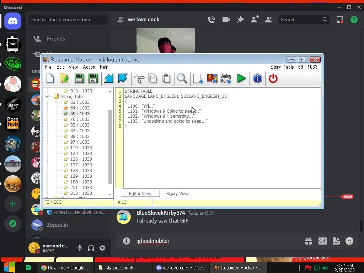Start video call in Discord header

tap(226, 20)
